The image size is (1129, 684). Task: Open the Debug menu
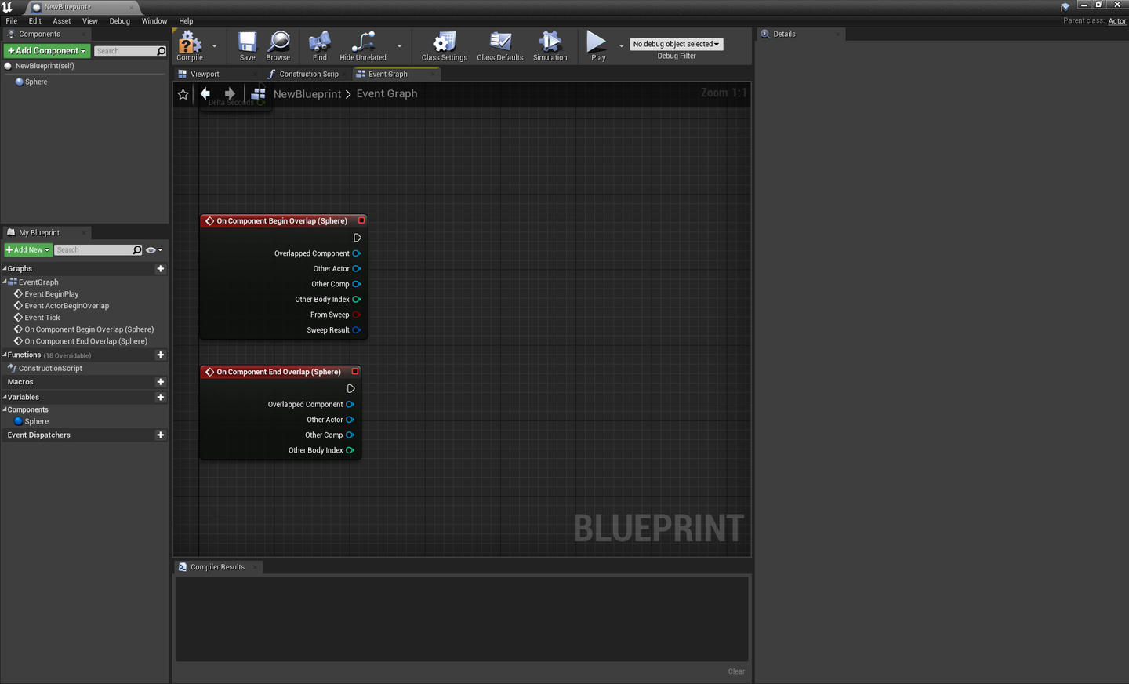click(x=119, y=20)
